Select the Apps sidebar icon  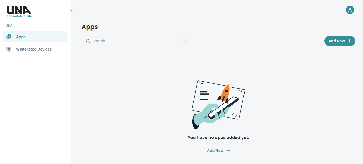[9, 37]
